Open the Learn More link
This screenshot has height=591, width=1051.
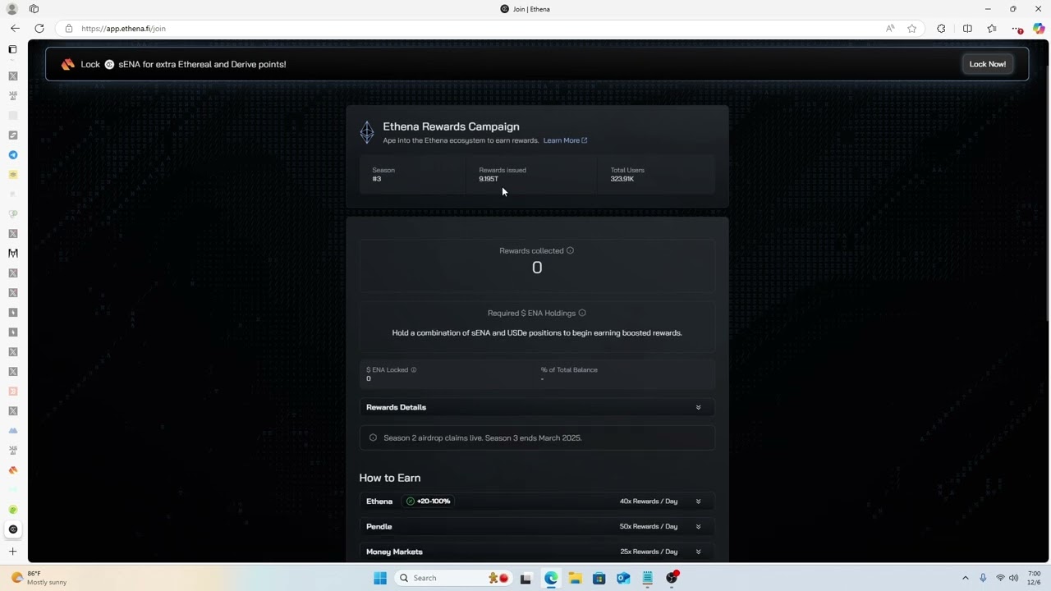tap(565, 140)
